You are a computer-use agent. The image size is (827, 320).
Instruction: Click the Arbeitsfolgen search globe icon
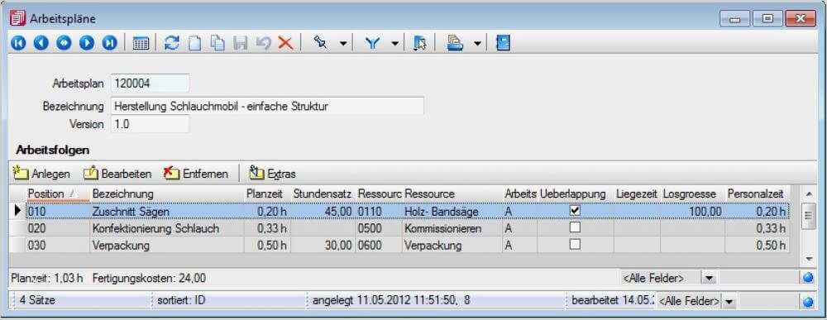click(808, 278)
